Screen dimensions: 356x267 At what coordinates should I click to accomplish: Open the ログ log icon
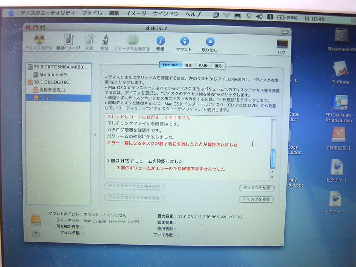[282, 44]
